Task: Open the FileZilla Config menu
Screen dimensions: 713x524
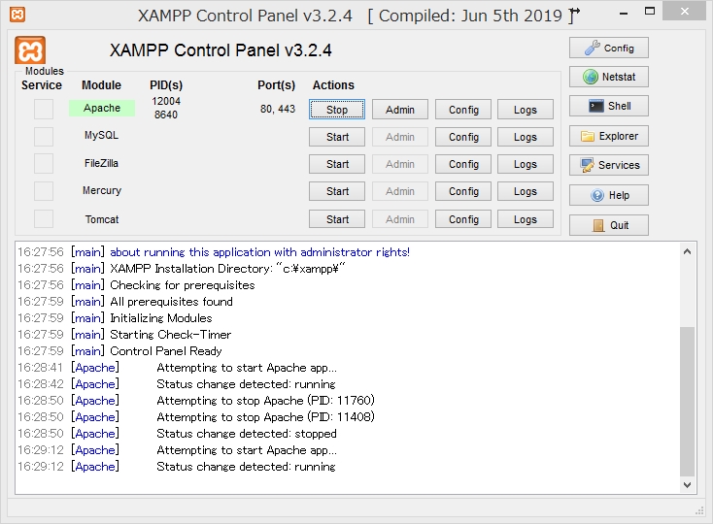Action: [463, 164]
